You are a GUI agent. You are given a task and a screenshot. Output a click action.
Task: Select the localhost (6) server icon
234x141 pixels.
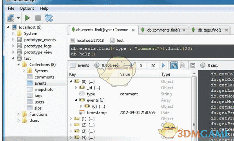(x=15, y=27)
